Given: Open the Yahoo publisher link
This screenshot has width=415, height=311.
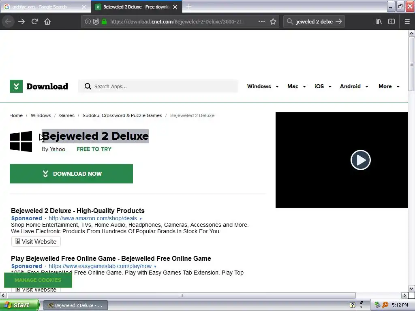Looking at the screenshot, I should 58,149.
